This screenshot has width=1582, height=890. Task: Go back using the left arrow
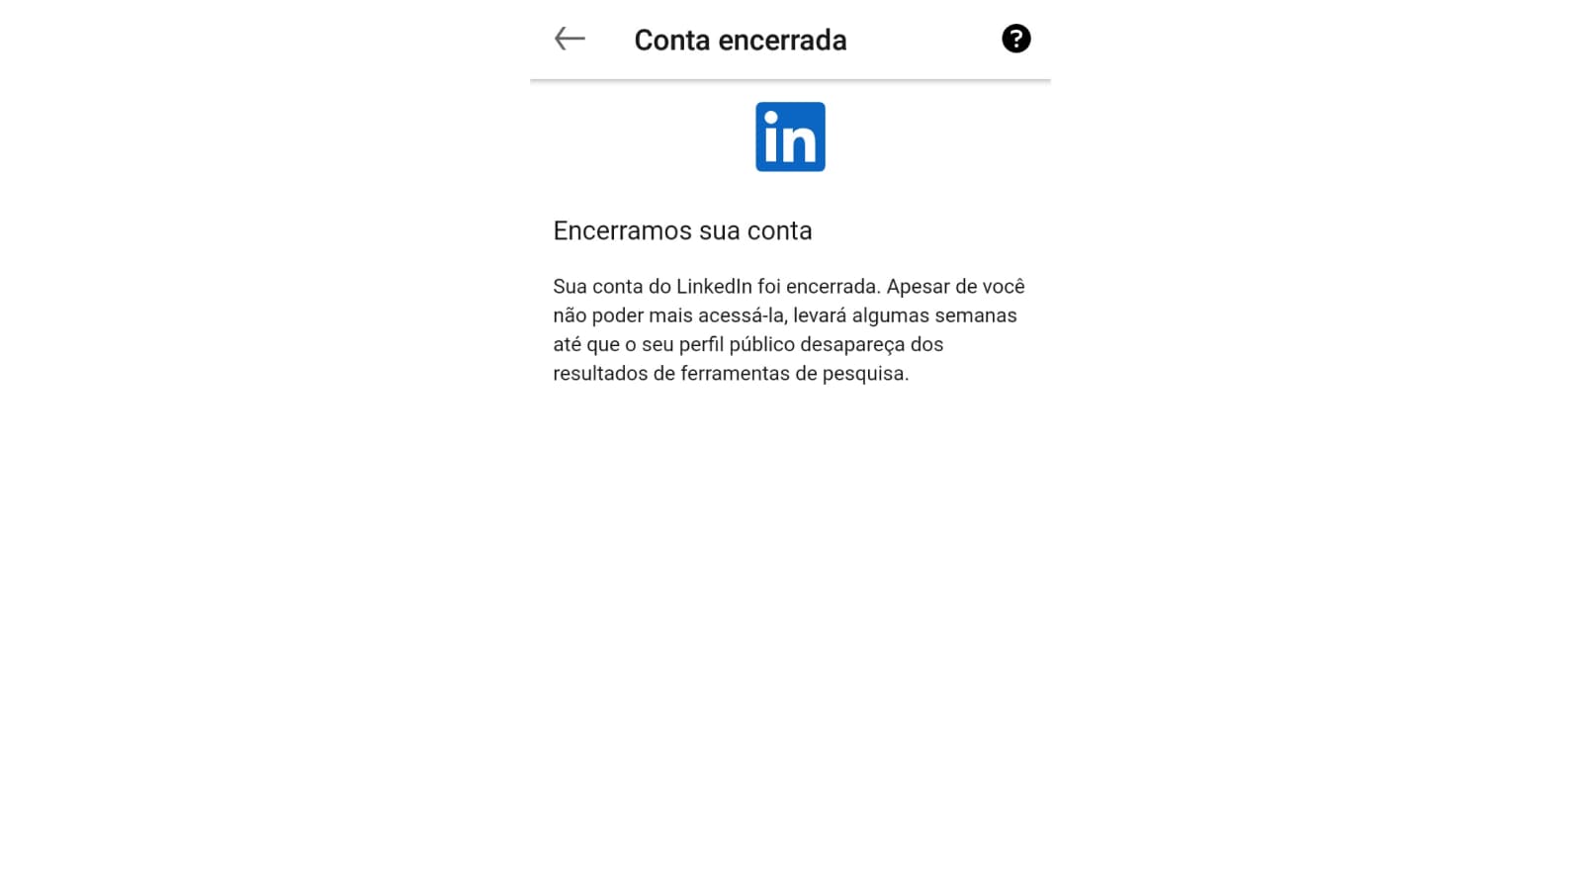pos(570,39)
